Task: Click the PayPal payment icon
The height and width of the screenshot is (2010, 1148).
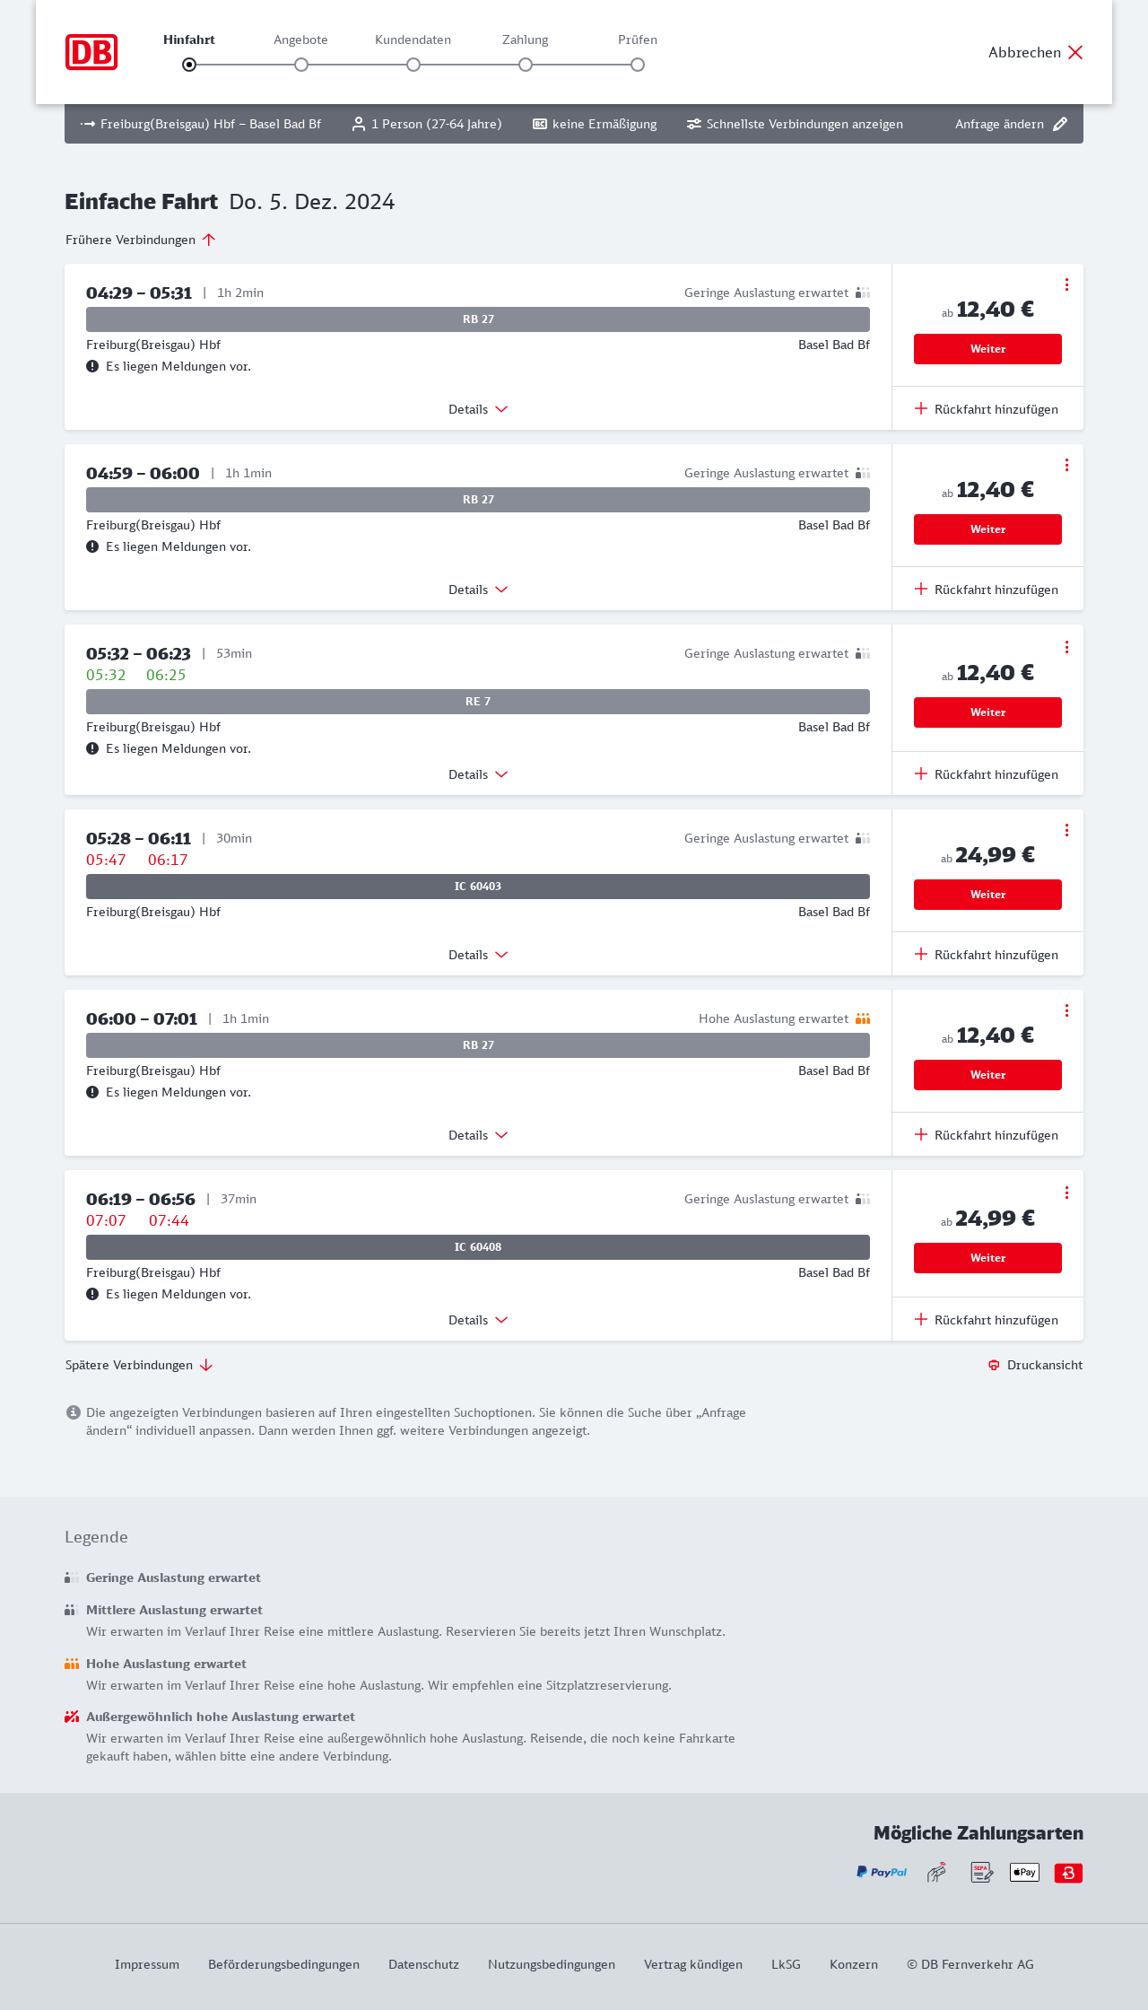Action: [x=882, y=1872]
